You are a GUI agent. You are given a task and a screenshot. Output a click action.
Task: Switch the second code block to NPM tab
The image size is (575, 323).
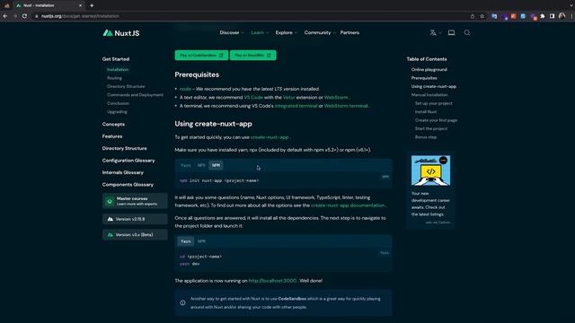pyautogui.click(x=201, y=241)
